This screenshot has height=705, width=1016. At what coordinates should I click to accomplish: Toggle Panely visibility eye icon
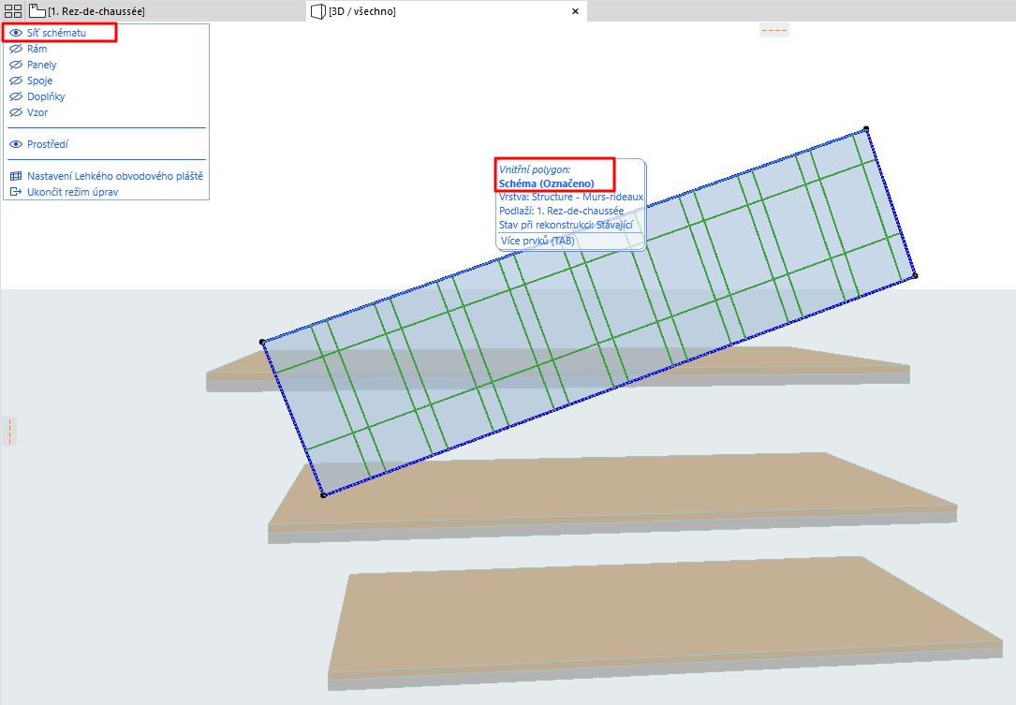pyautogui.click(x=16, y=65)
